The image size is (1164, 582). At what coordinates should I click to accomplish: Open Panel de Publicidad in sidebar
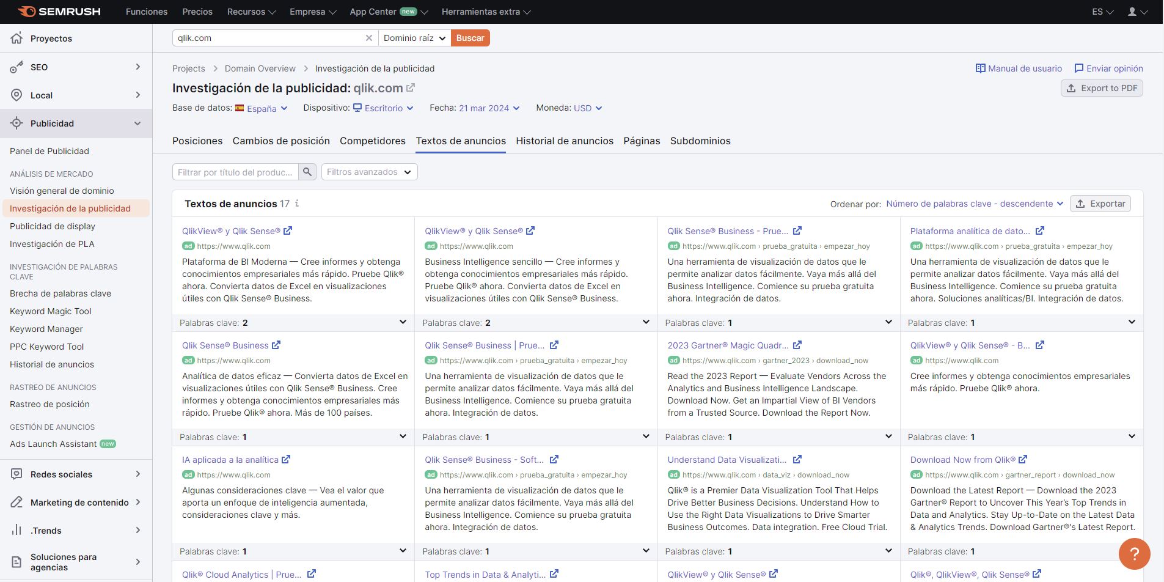point(49,151)
